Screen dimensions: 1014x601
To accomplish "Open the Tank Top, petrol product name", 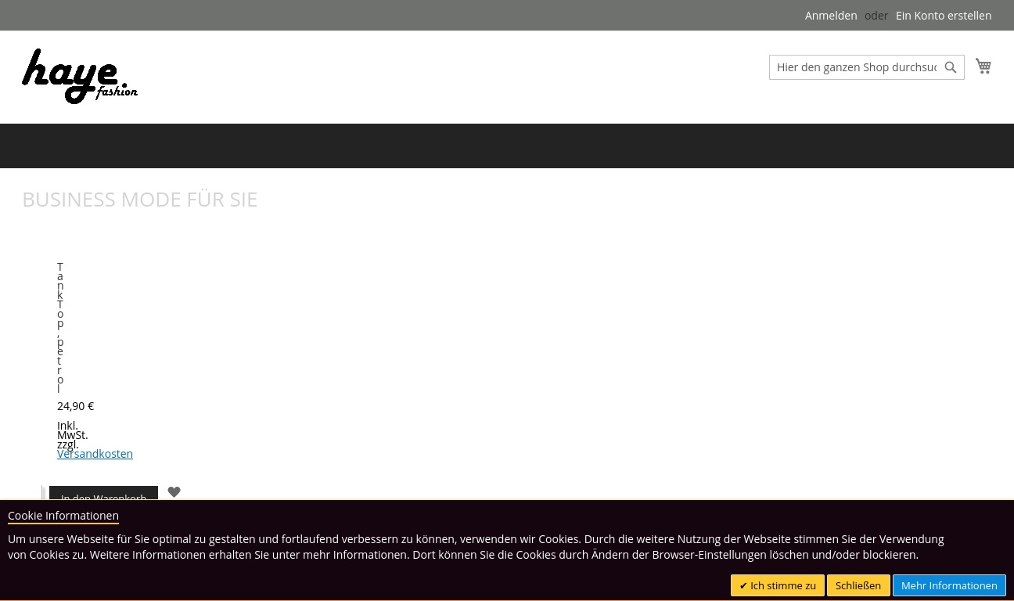I will pyautogui.click(x=60, y=327).
